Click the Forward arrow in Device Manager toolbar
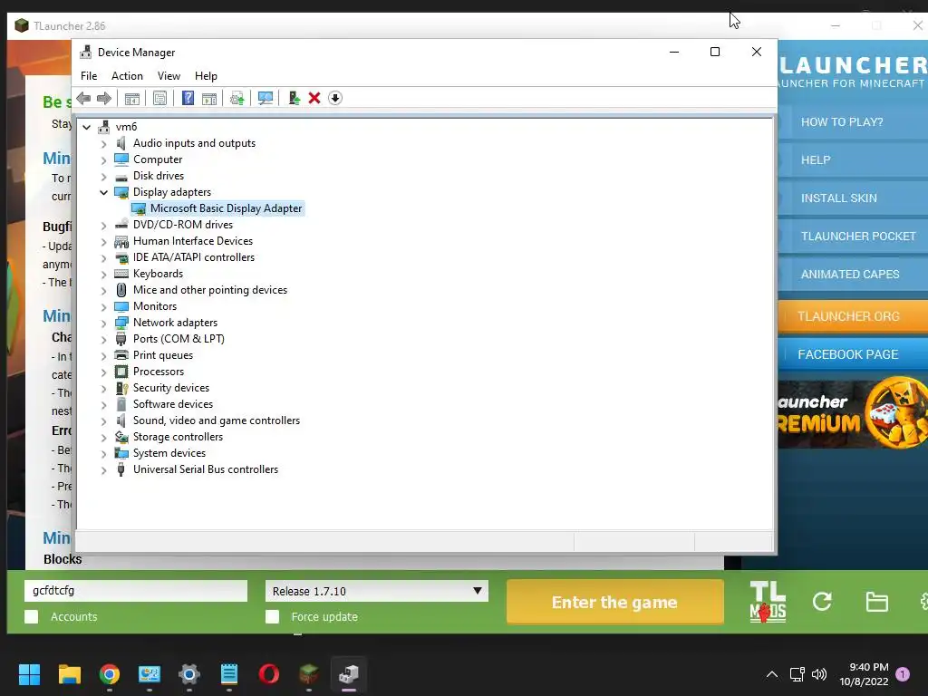Screen dimensions: 928x696 tap(104, 98)
